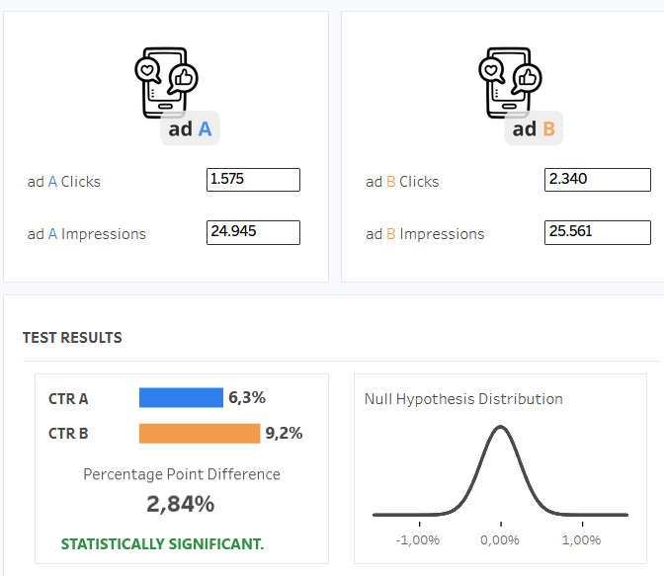Focus the ad B Clicks input field
The width and height of the screenshot is (664, 576).
click(597, 180)
